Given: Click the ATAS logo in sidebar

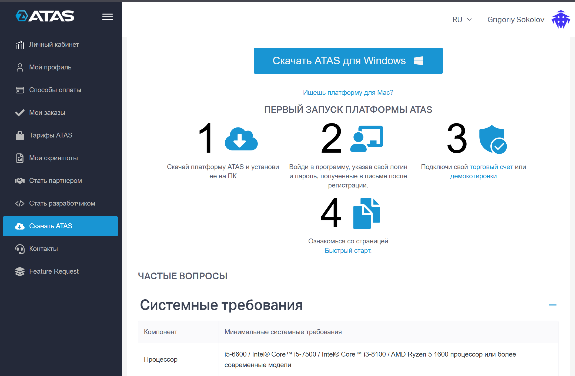Looking at the screenshot, I should pos(45,16).
